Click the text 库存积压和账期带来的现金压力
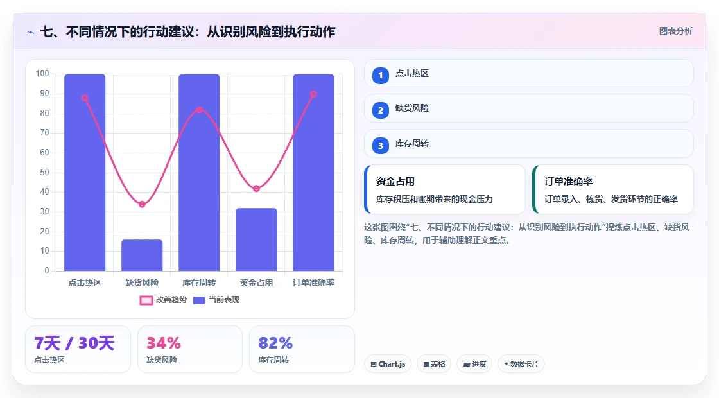 pyautogui.click(x=435, y=200)
